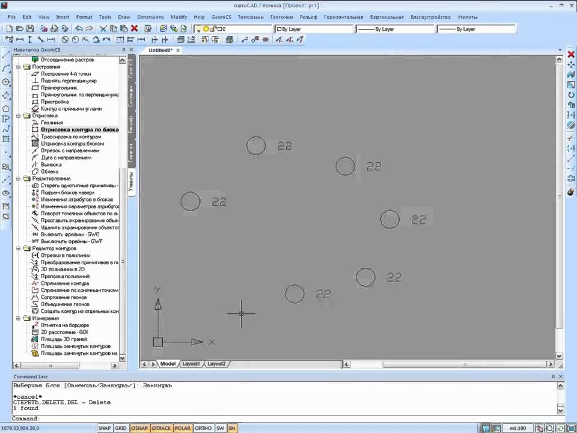Image resolution: width=577 pixels, height=433 pixels.
Task: Open the Утилиты vertical navigator tab
Action: pyautogui.click(x=132, y=182)
